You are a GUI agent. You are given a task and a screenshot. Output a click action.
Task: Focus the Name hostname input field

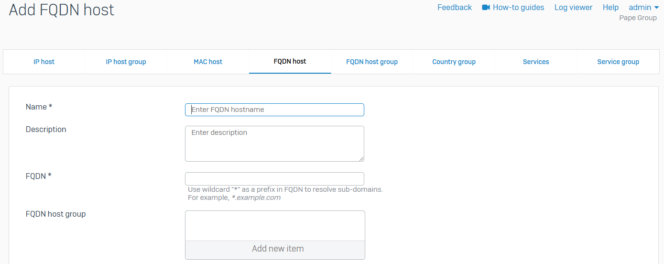coord(274,110)
